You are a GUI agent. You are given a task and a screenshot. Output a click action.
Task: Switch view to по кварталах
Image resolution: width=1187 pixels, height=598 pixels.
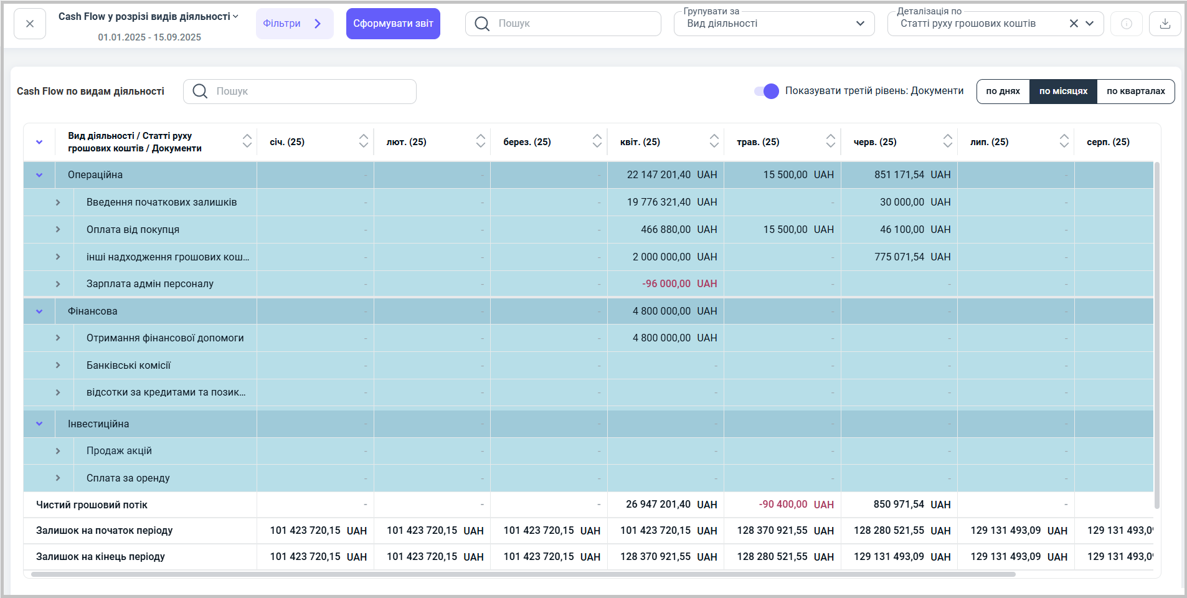[1135, 92]
